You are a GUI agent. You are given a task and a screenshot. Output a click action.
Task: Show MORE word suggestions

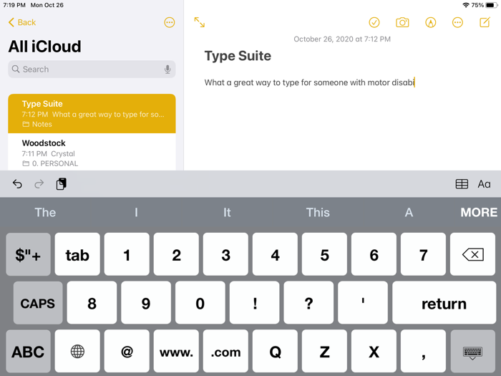[x=479, y=212]
